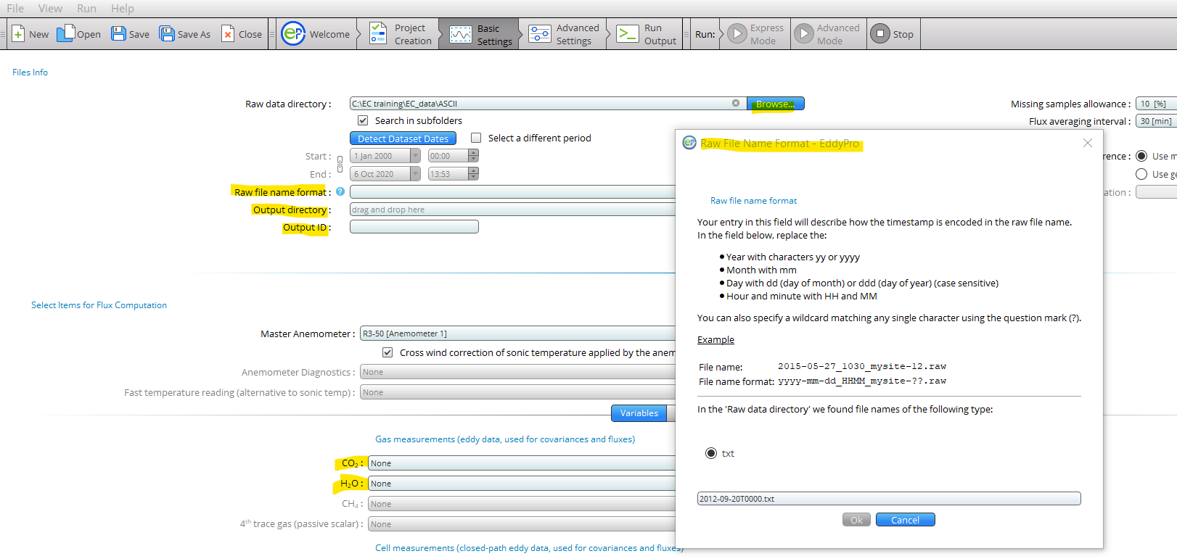Toggle cross wind correction checkbox
1177x559 pixels.
pos(387,352)
